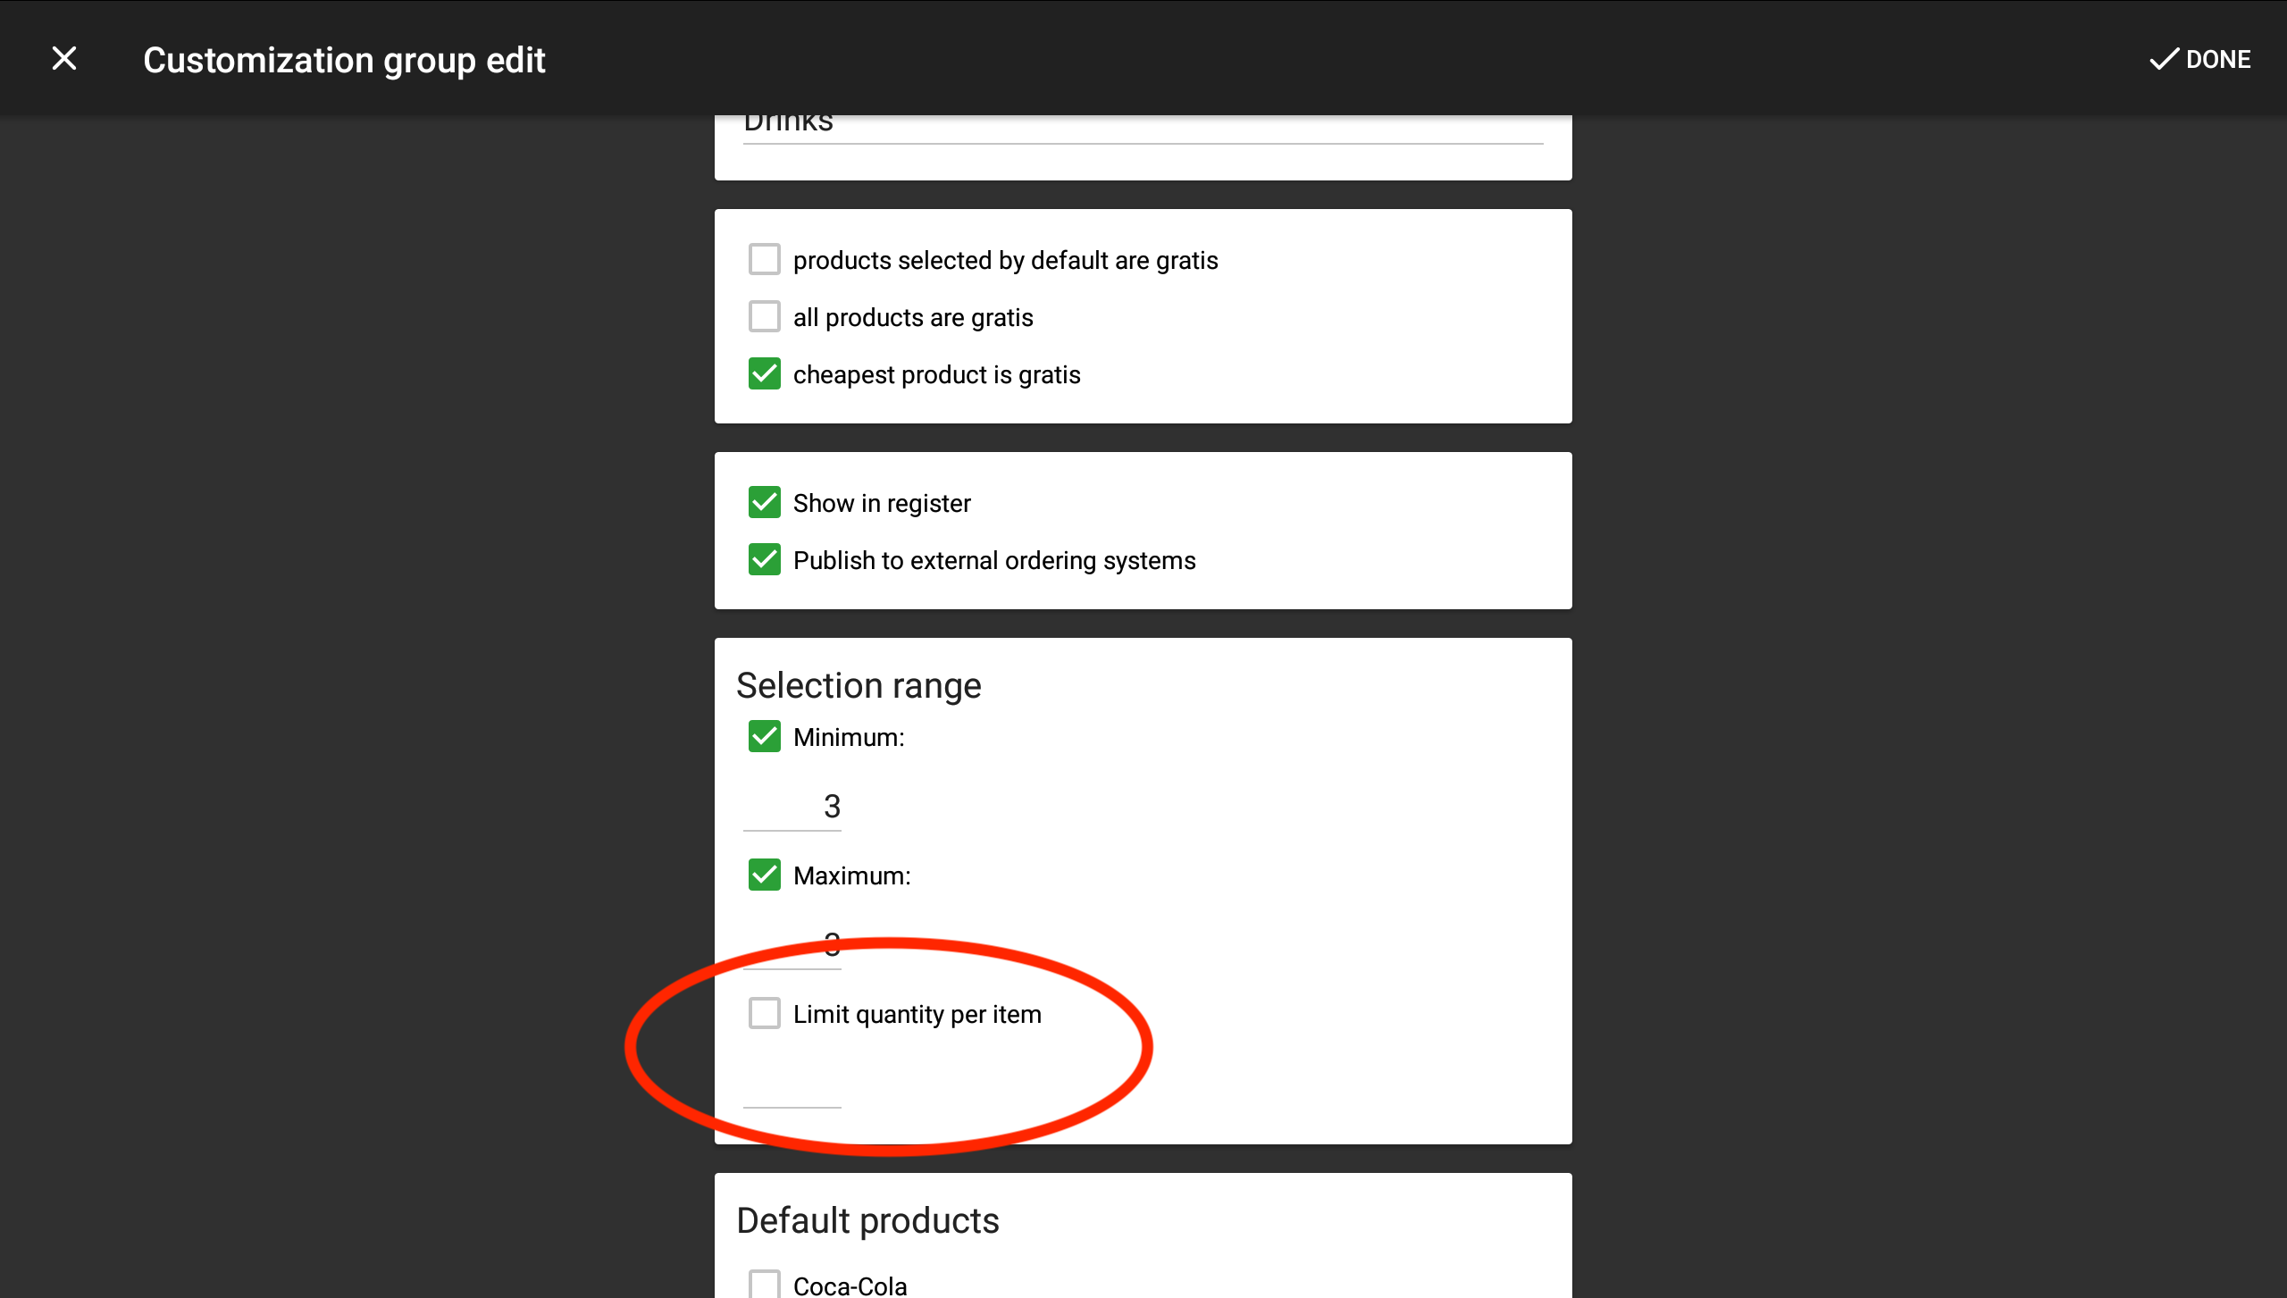The image size is (2287, 1298).
Task: Click the Default products heading
Action: 867,1221
